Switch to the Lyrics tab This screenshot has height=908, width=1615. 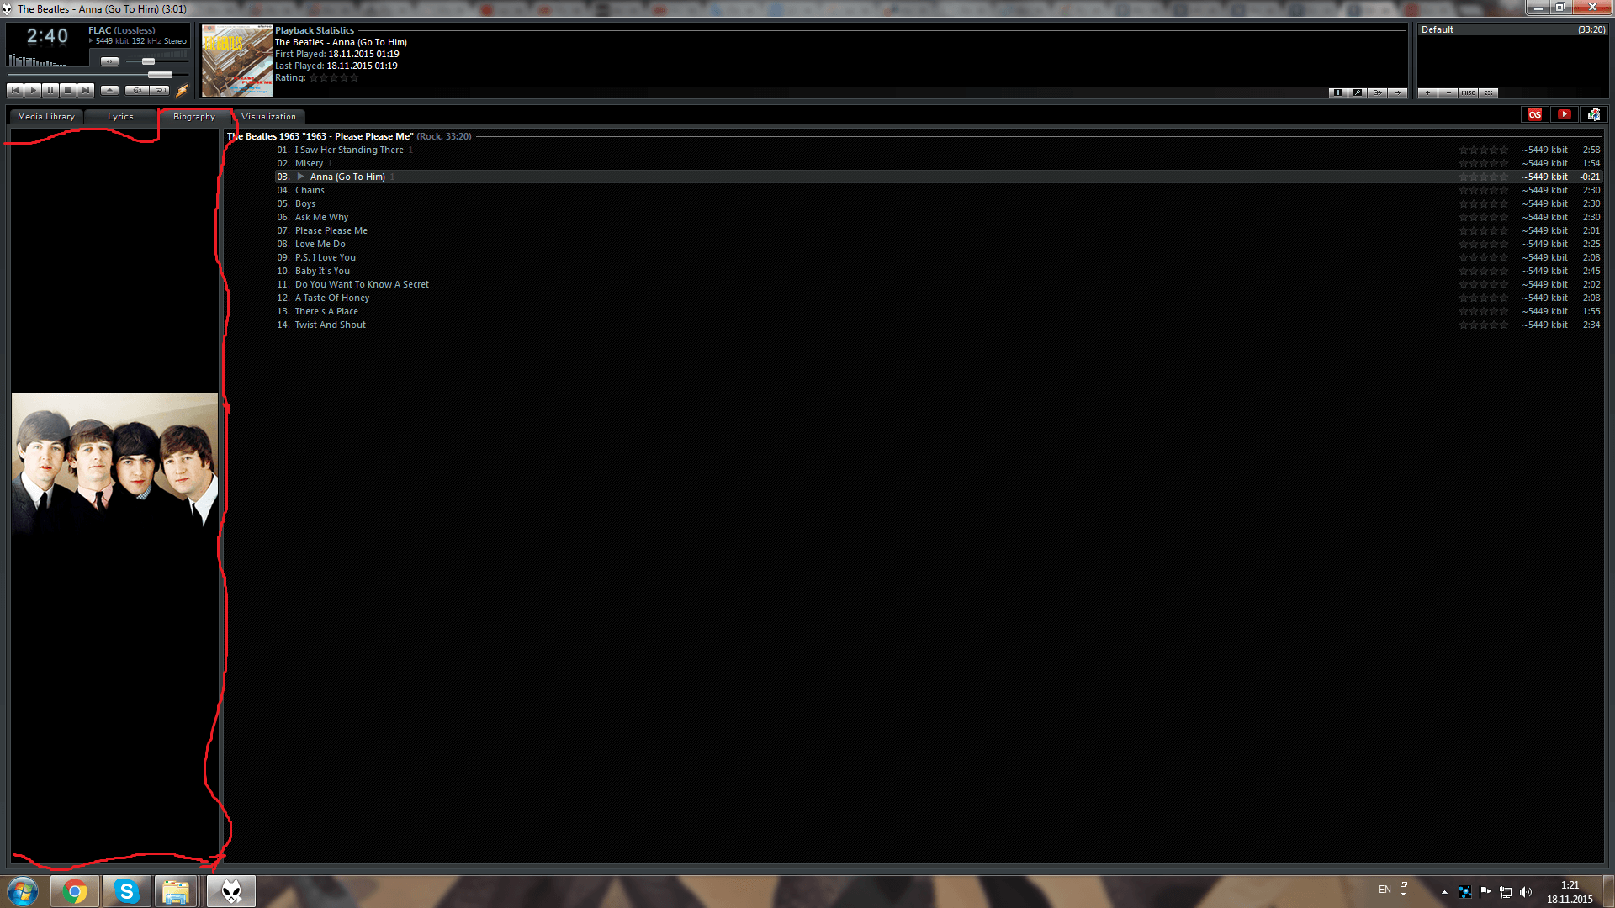pyautogui.click(x=120, y=117)
